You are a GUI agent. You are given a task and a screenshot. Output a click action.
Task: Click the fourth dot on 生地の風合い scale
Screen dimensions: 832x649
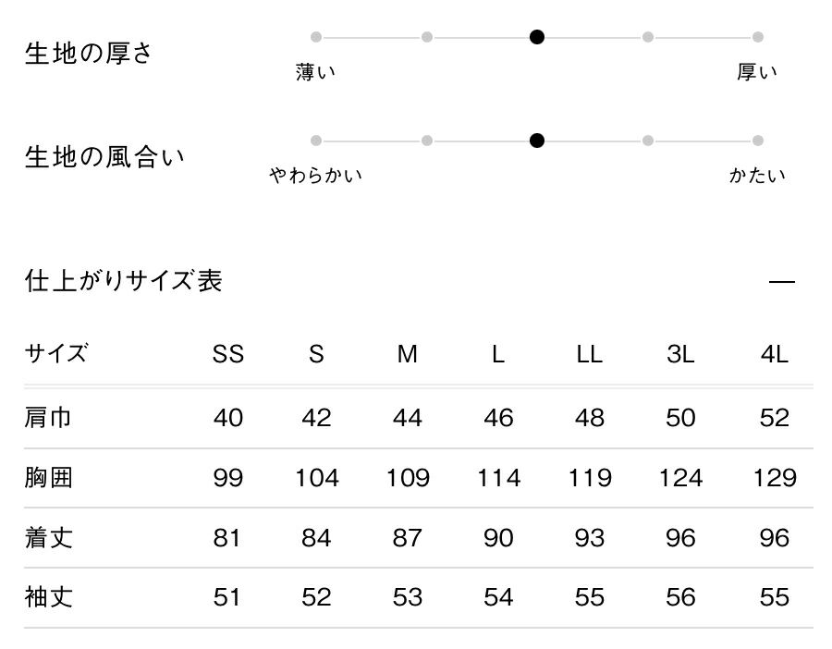coord(648,141)
